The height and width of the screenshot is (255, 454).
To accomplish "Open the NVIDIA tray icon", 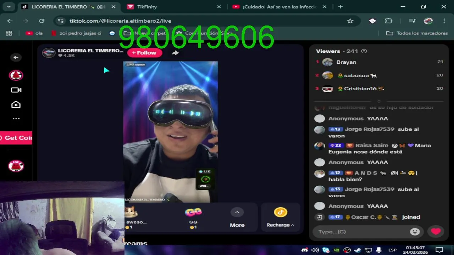I will [x=336, y=250].
